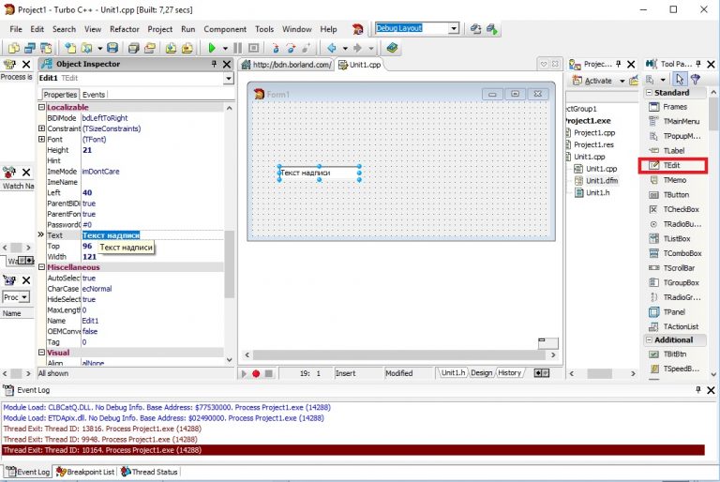
Task: Open the Project menu
Action: click(159, 29)
